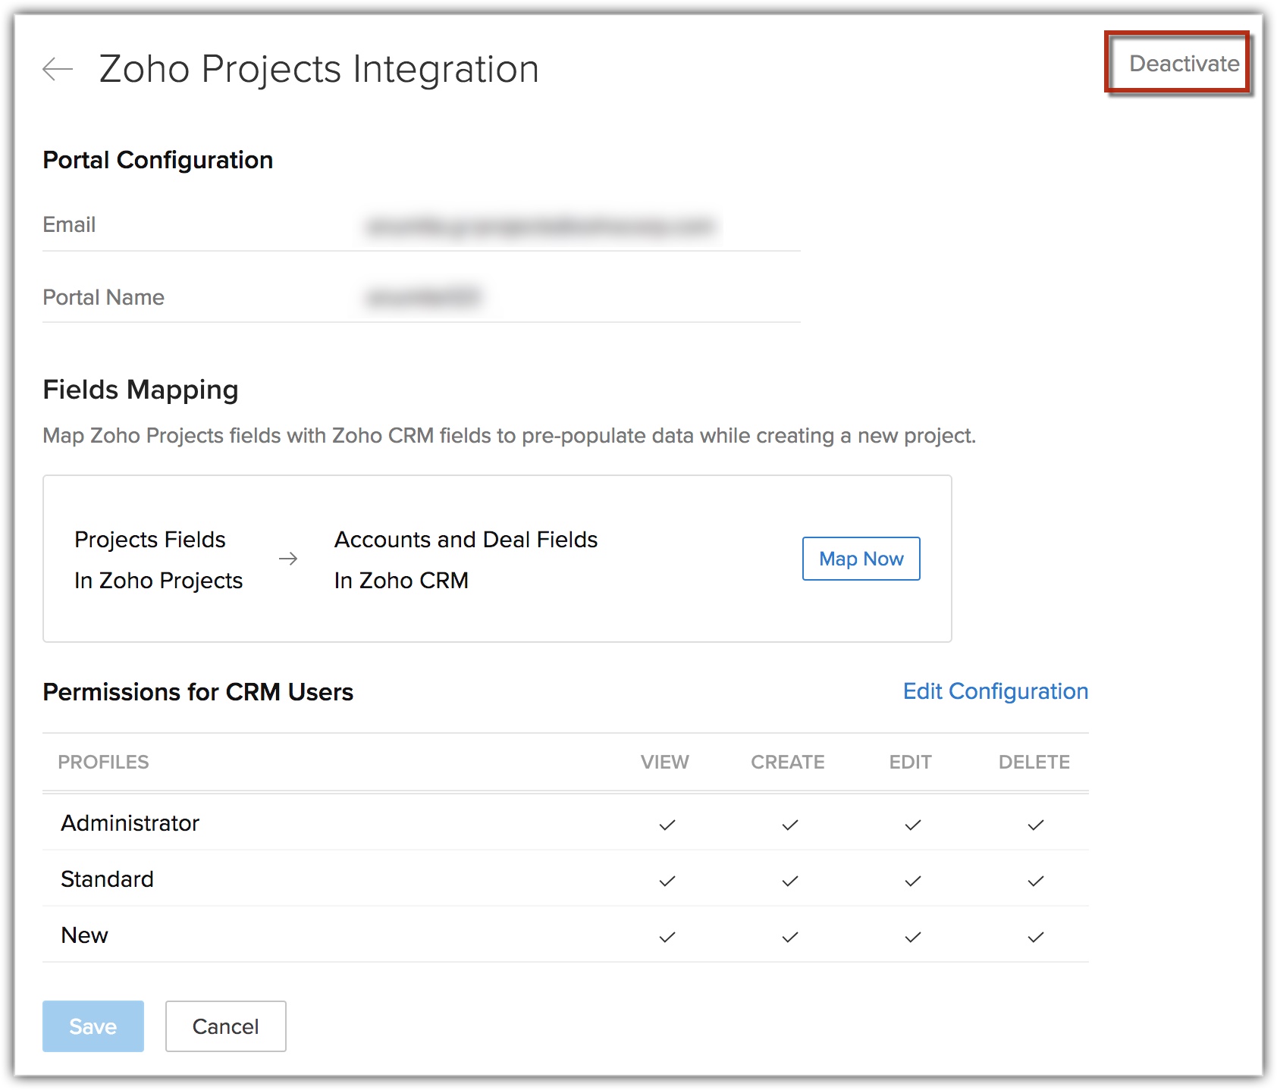
Task: Click the blurred Email value field
Action: pos(539,226)
